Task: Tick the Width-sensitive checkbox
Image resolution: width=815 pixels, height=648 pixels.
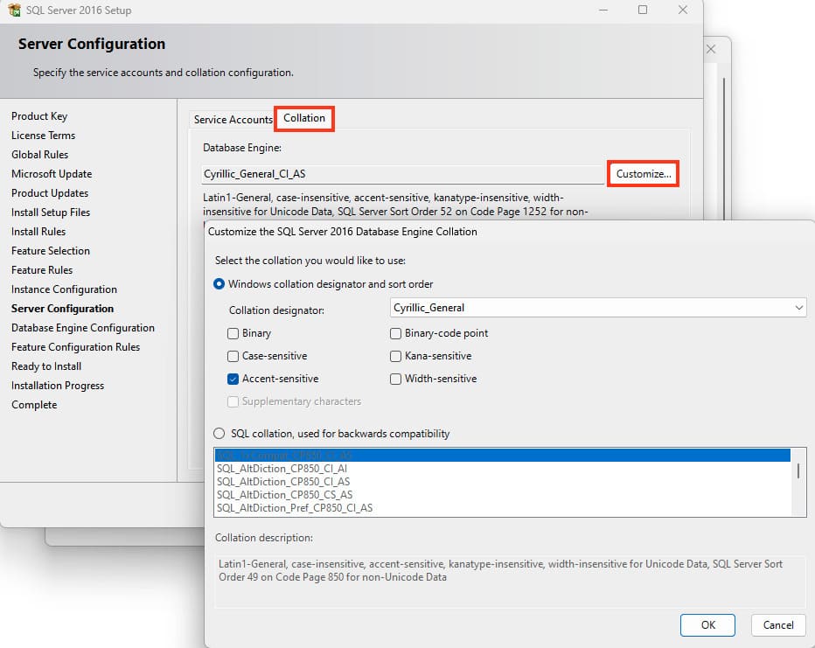Action: [x=396, y=379]
